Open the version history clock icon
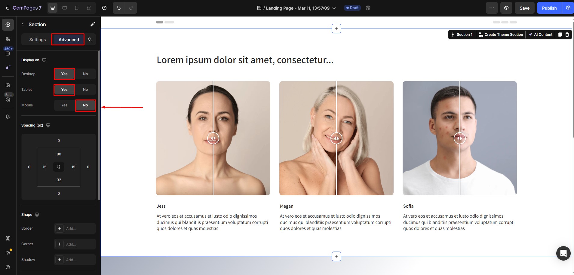 (x=104, y=8)
